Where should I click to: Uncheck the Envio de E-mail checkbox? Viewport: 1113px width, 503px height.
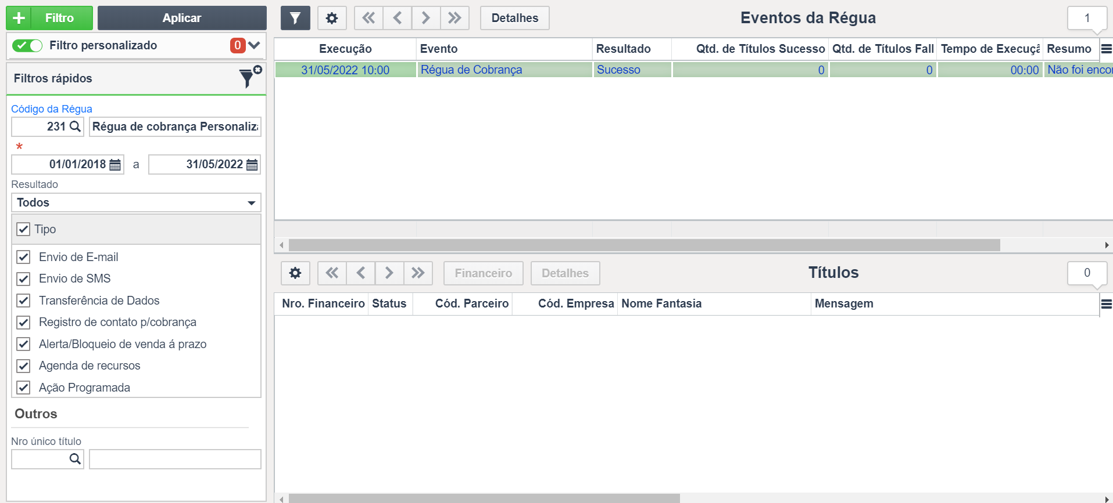tap(23, 257)
